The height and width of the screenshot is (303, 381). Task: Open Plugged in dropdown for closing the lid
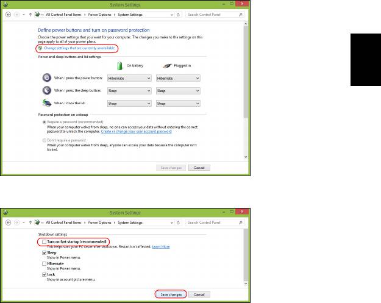177,104
